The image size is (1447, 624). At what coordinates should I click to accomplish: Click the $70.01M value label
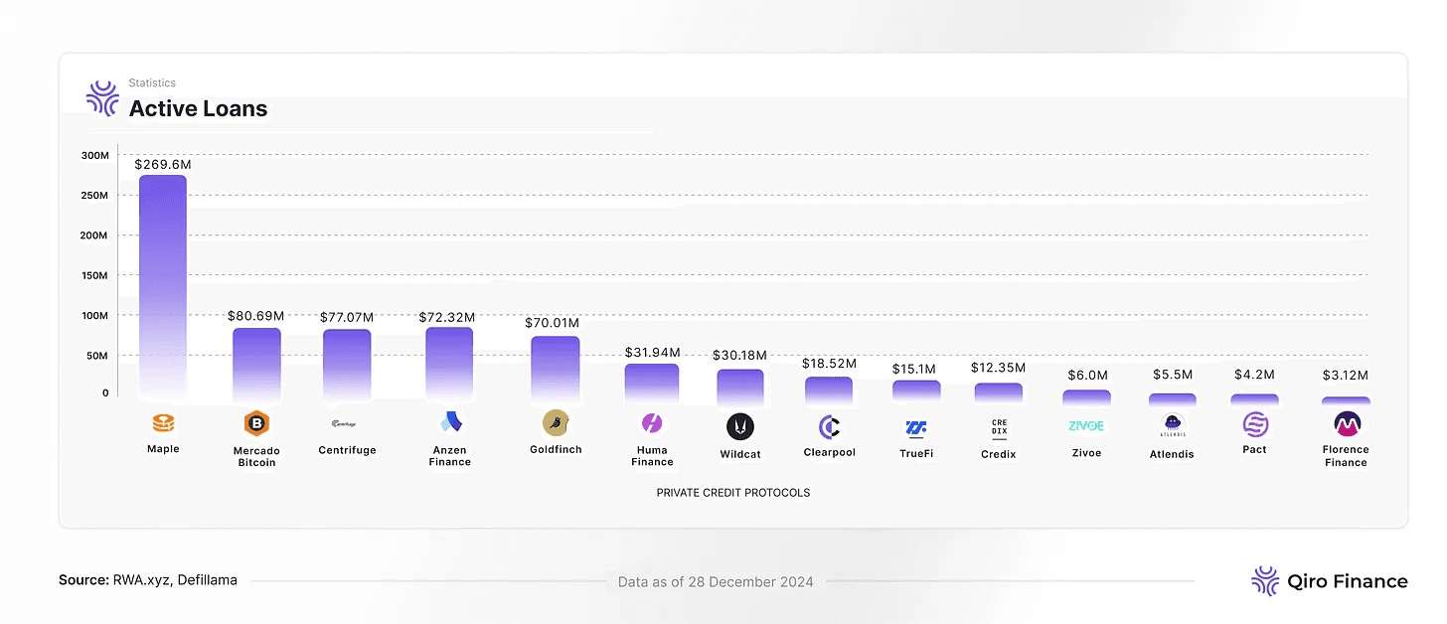[x=553, y=323]
